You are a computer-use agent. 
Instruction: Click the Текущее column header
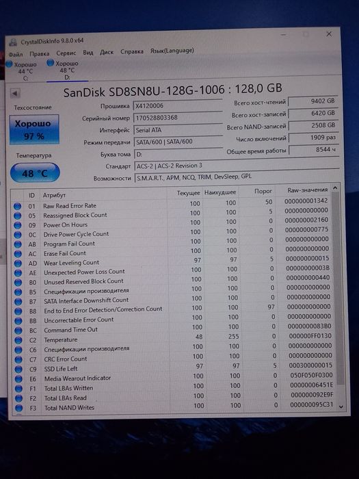pyautogui.click(x=188, y=193)
